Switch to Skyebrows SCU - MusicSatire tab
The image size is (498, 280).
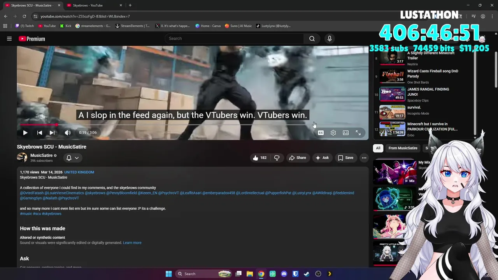[32, 5]
